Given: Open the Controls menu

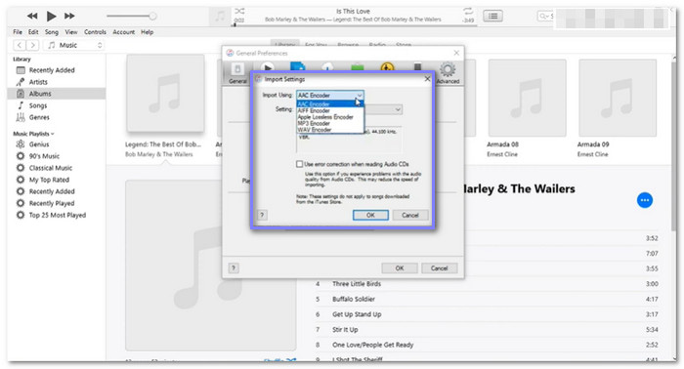Looking at the screenshot, I should [95, 32].
